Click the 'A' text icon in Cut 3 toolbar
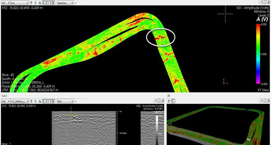Viewport: 271px width, 145px height. 40,101
